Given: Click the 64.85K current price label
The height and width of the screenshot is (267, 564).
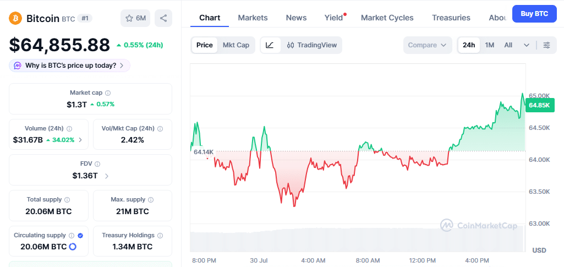Looking at the screenshot, I should coord(539,105).
